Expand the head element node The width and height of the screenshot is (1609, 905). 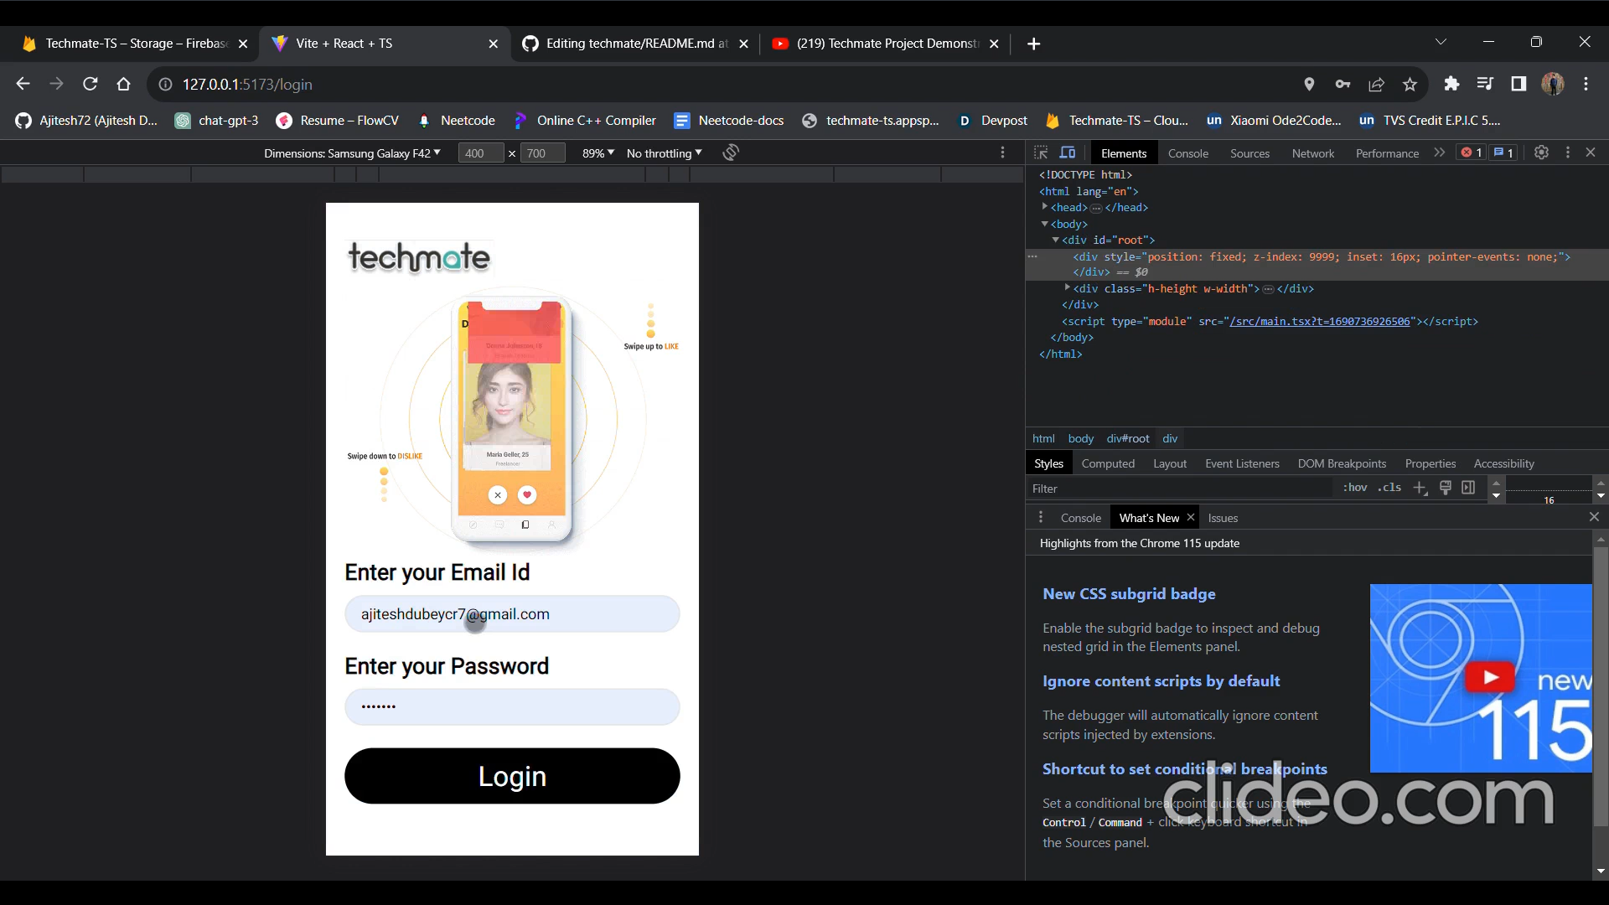pyautogui.click(x=1045, y=207)
